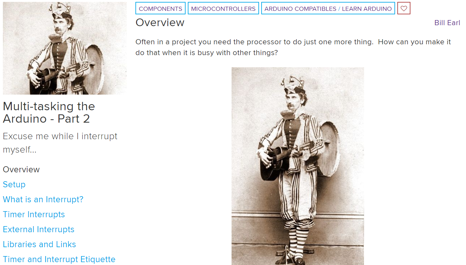
Task: Click the guide thumbnail image in sidebar
Action: point(65,48)
